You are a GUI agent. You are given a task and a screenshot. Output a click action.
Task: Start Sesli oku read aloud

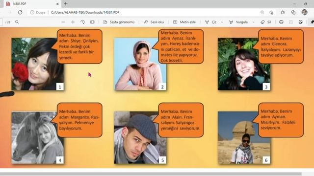154,22
